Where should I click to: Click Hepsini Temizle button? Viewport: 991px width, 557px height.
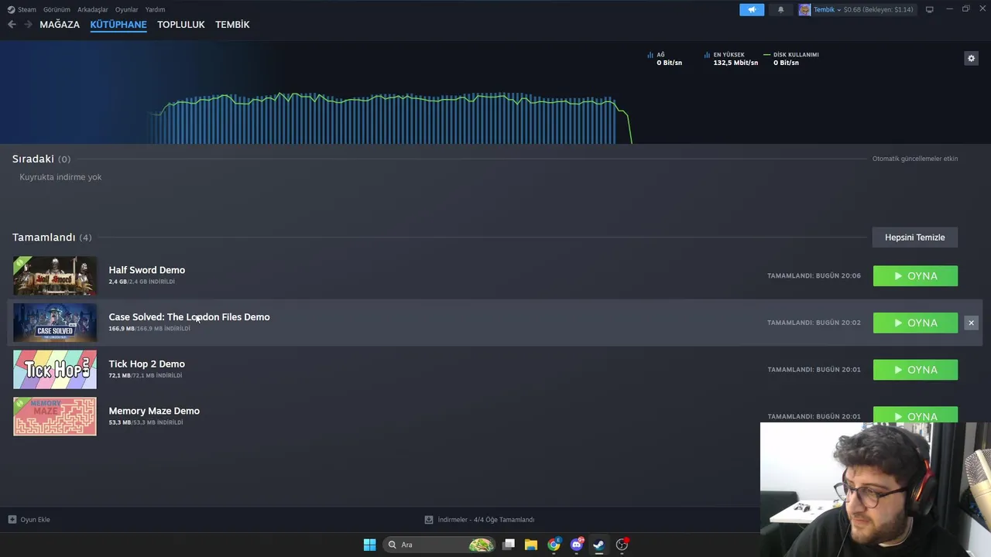click(x=915, y=237)
